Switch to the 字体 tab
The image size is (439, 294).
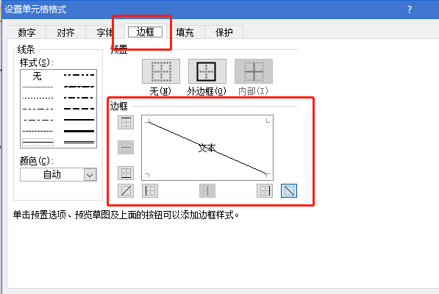(x=104, y=32)
